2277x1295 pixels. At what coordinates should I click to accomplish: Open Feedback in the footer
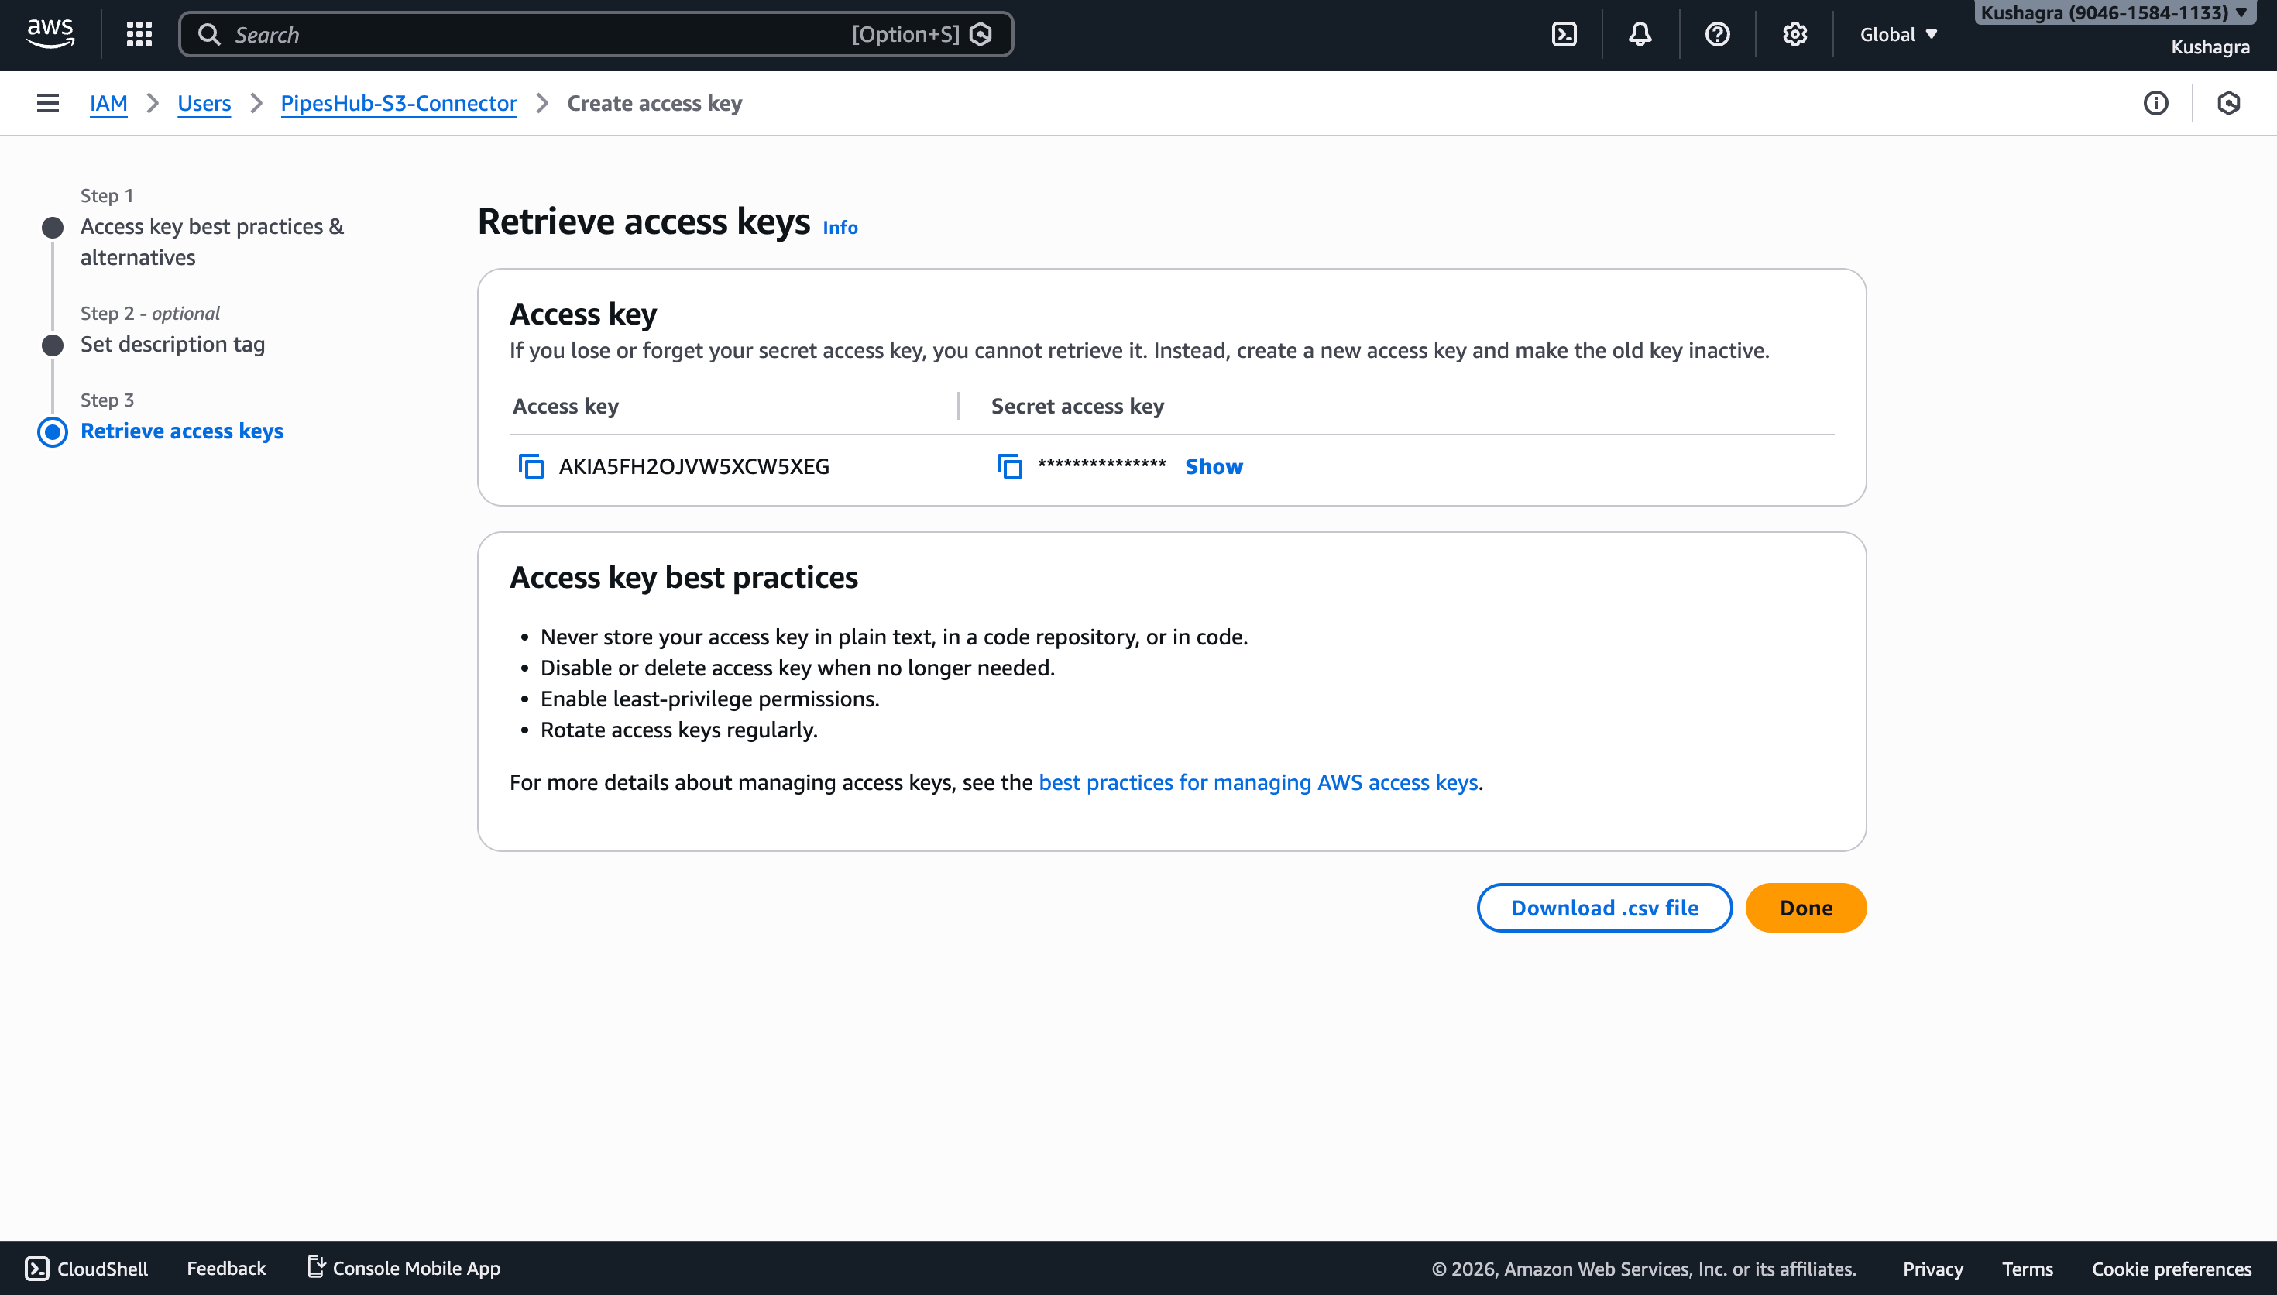point(226,1269)
